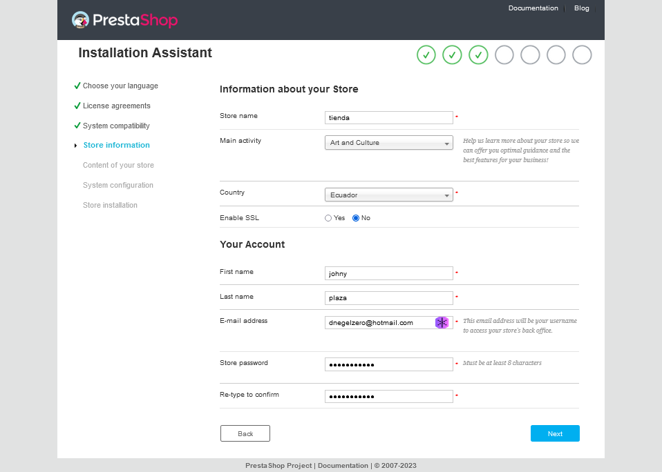Open System compatibility step in sidebar
Screen dimensions: 662x472
click(116, 126)
